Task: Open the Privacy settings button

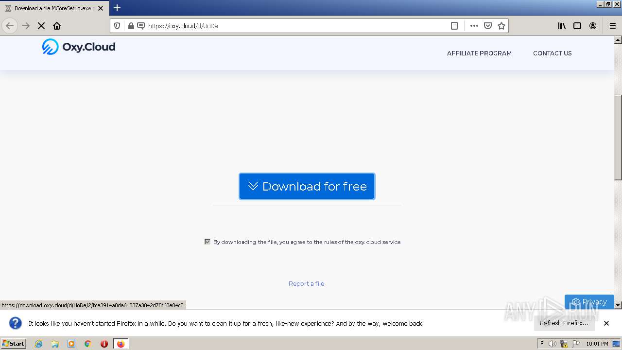Action: [589, 301]
